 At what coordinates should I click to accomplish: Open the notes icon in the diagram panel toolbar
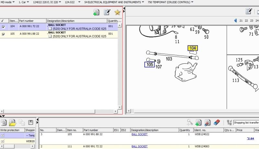click(249, 11)
